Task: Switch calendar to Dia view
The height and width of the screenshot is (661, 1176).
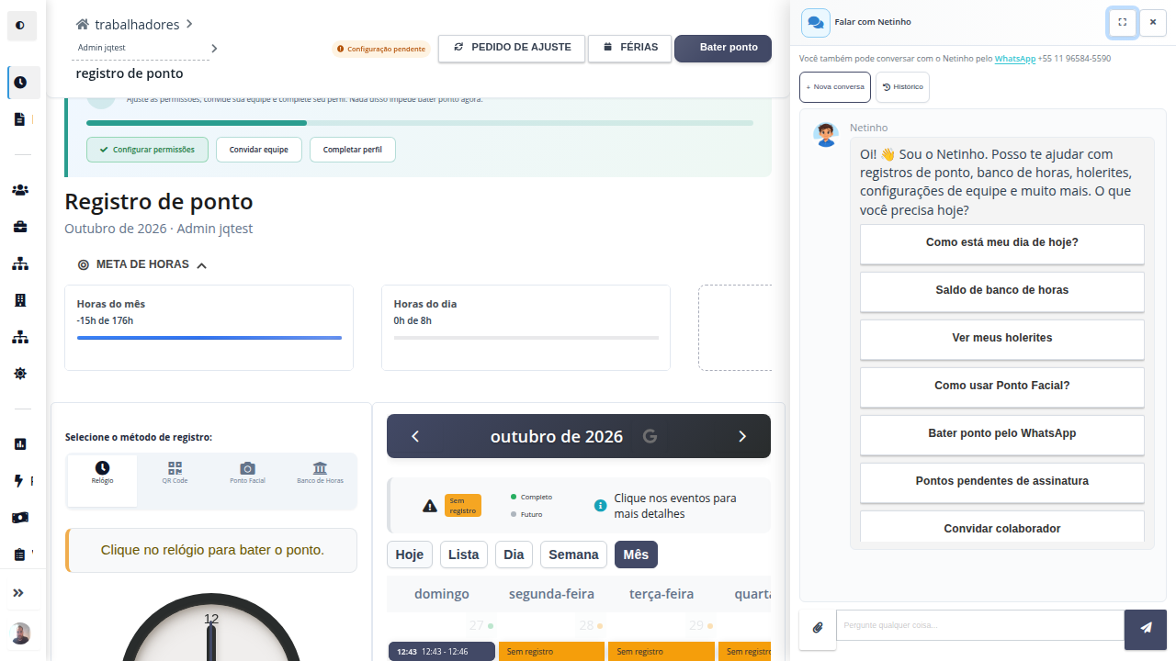Action: coord(514,555)
